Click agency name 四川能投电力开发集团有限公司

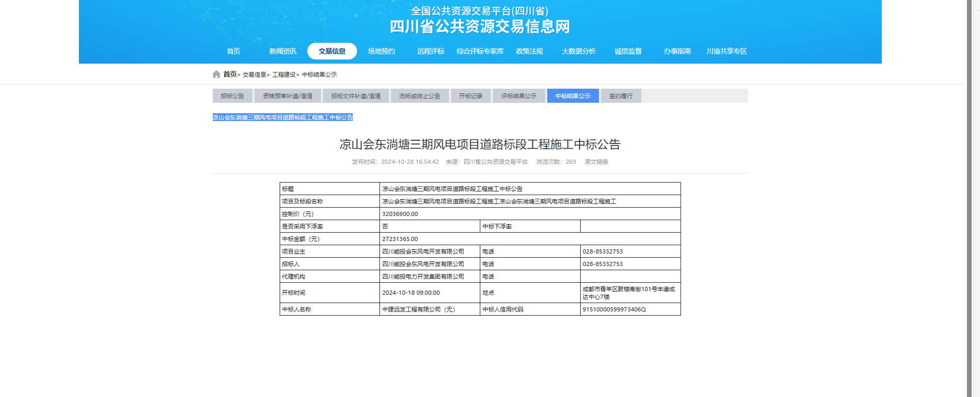click(423, 276)
